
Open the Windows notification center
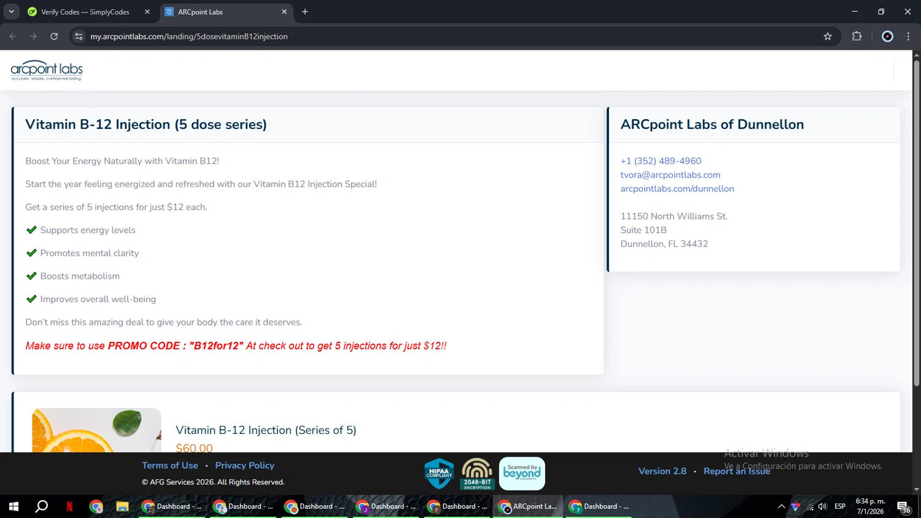tap(904, 506)
